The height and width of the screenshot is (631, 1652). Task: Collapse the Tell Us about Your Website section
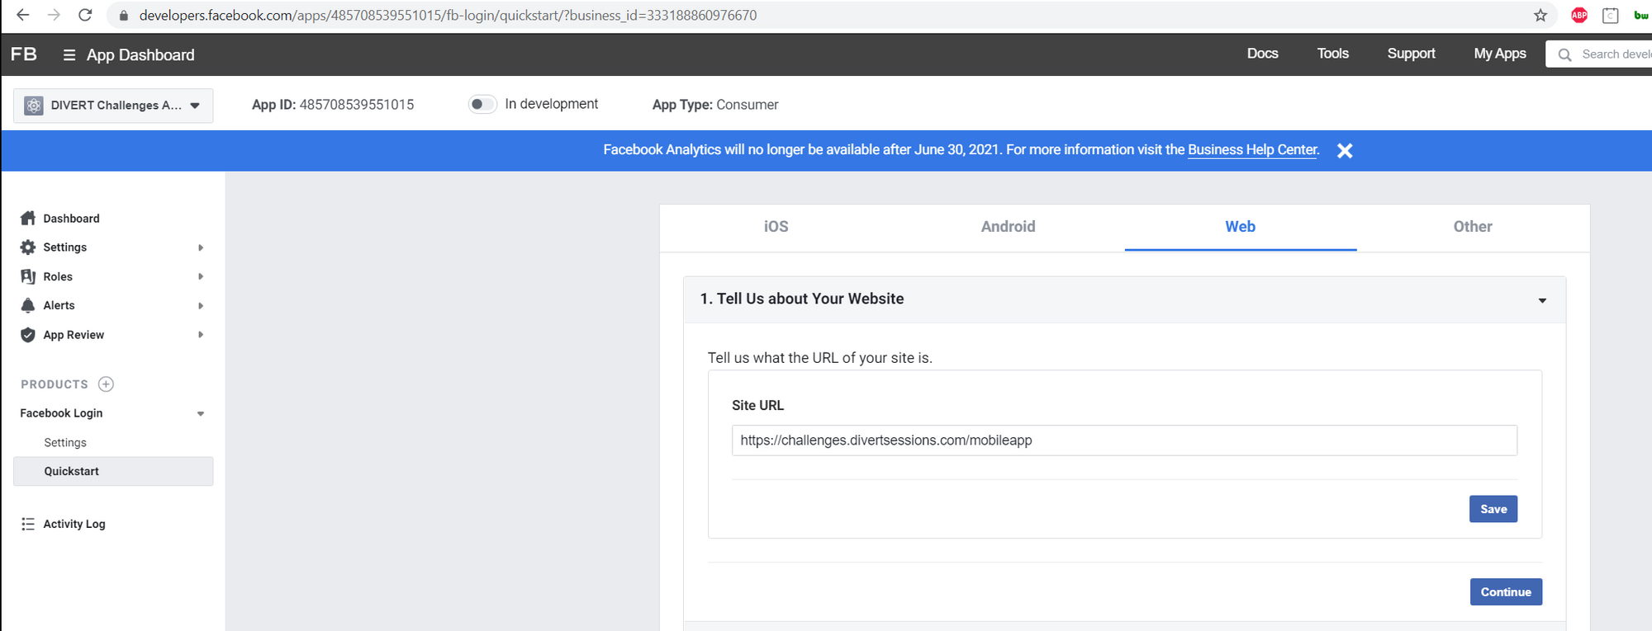click(x=1541, y=300)
